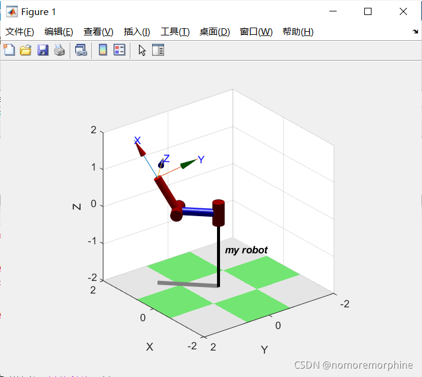Save the figure with the floppy disk icon
The height and width of the screenshot is (377, 422).
[43, 50]
